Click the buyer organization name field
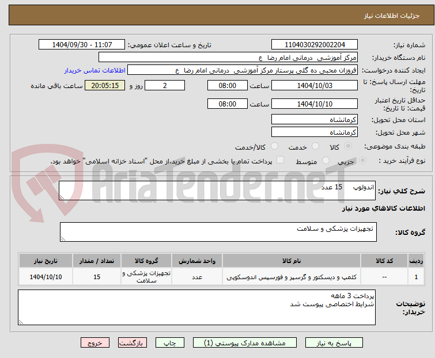Viewport: 435px width, 358px height. (228, 58)
